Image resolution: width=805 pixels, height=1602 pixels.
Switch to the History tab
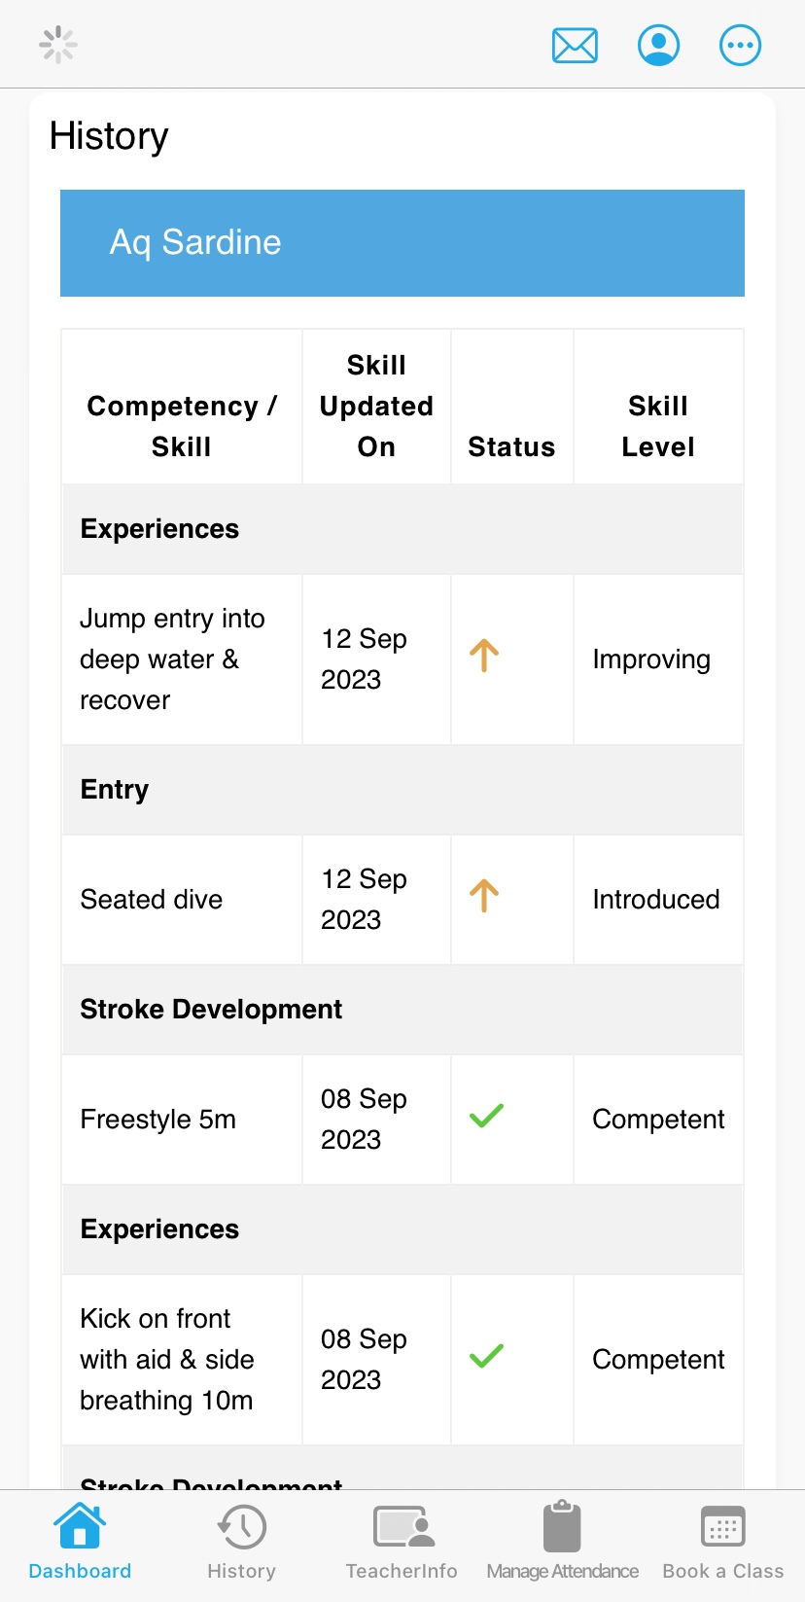point(241,1542)
